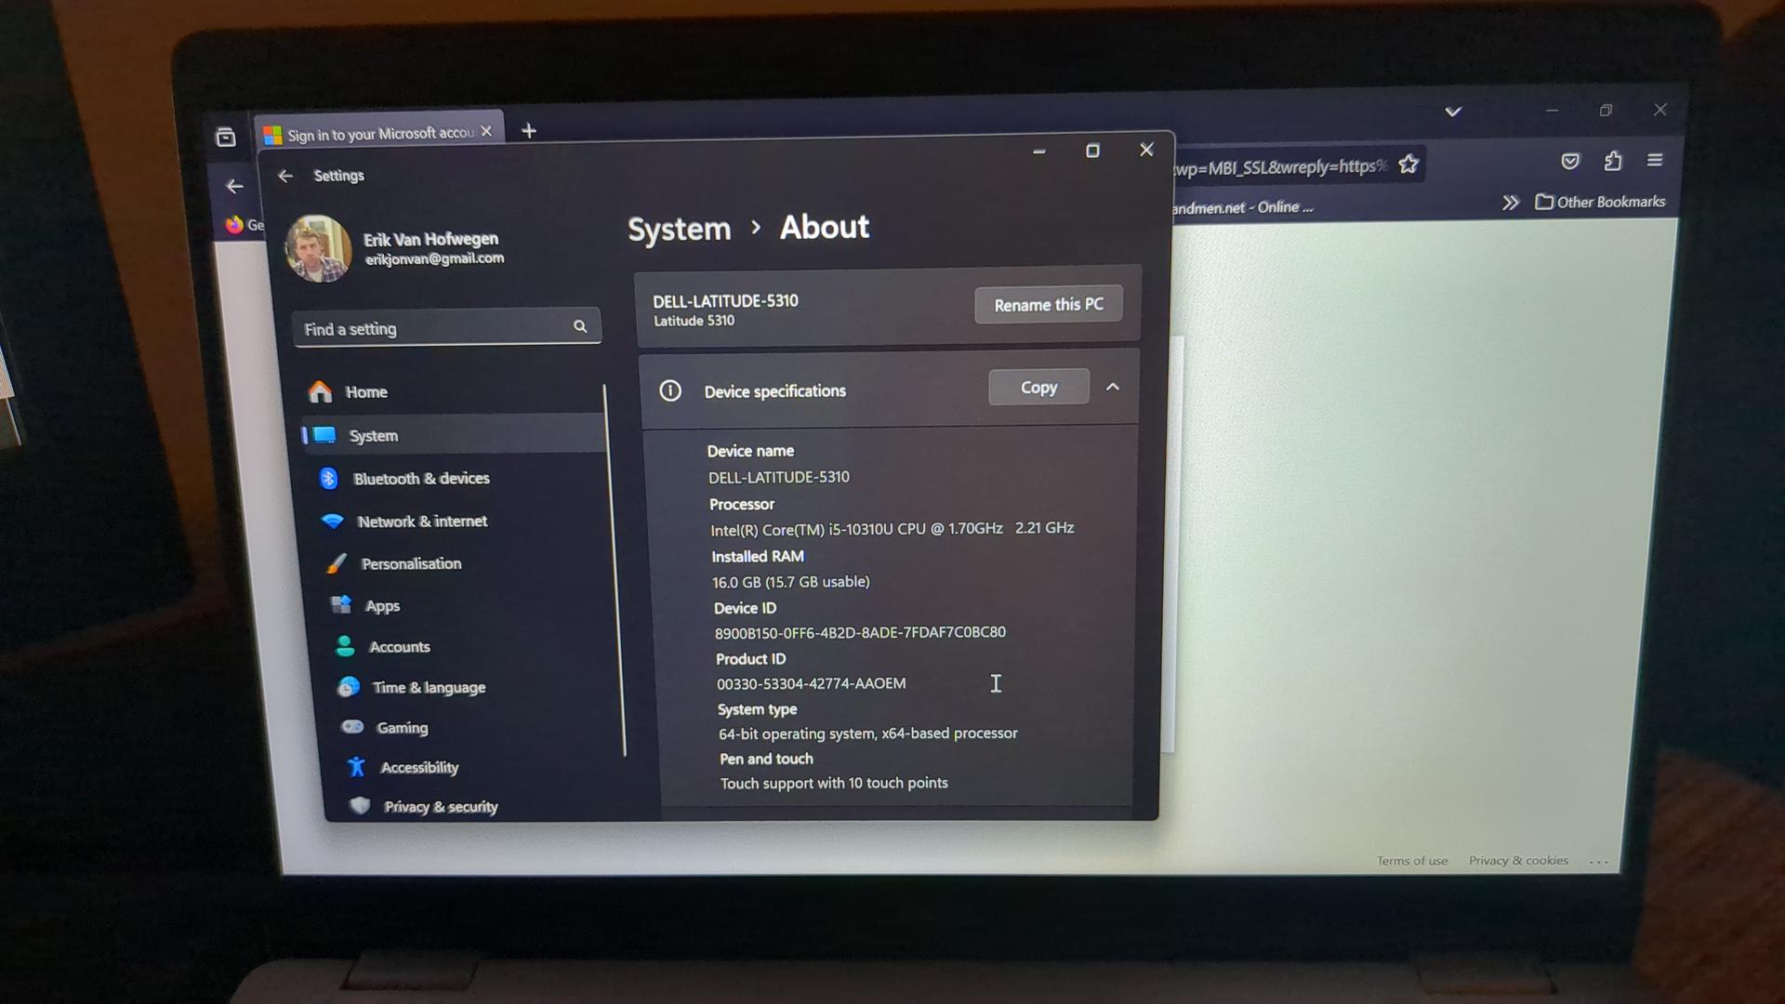Click the search magnifier icon
Screen dimensions: 1785x1004
tap(580, 326)
